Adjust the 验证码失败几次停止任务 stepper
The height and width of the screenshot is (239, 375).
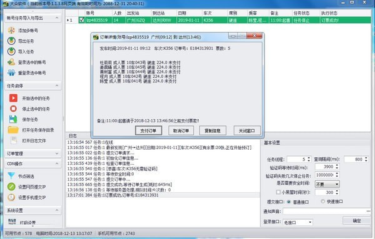click(x=337, y=175)
